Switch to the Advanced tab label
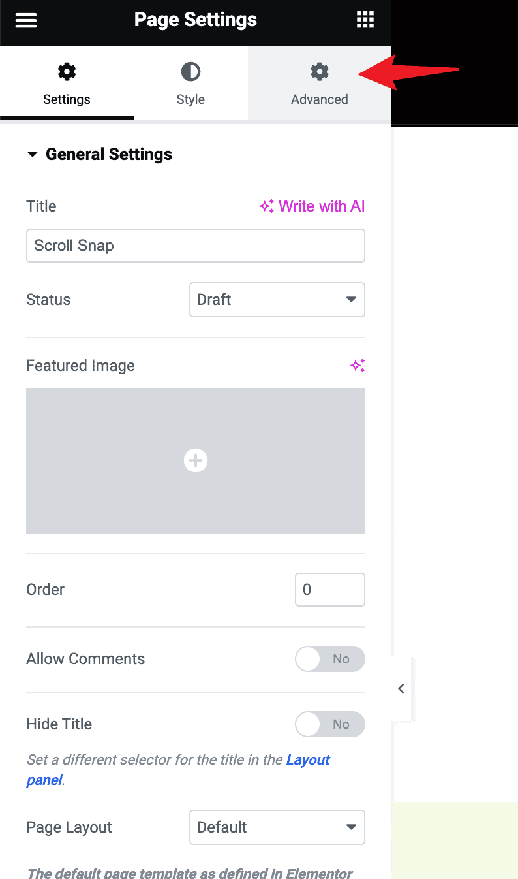 320,100
